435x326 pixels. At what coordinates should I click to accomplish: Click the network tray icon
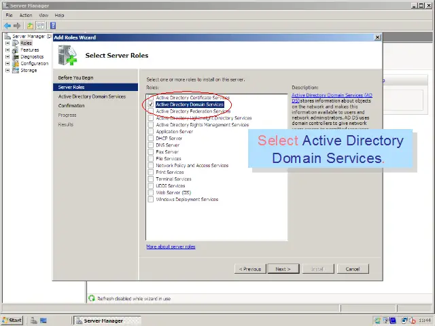[x=404, y=321]
